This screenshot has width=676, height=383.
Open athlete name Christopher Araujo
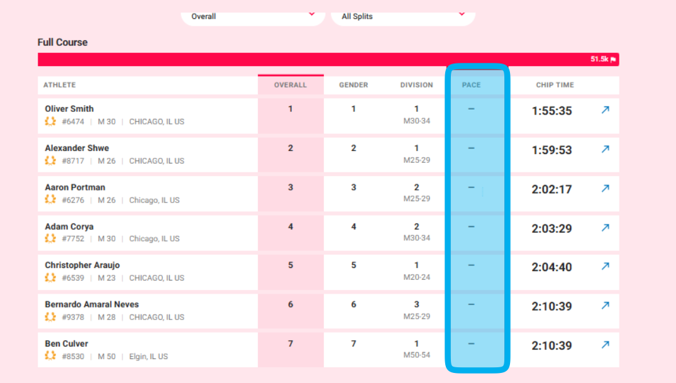pos(82,265)
